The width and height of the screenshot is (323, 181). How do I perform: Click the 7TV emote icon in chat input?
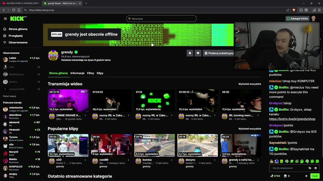pyautogui.click(x=310, y=168)
